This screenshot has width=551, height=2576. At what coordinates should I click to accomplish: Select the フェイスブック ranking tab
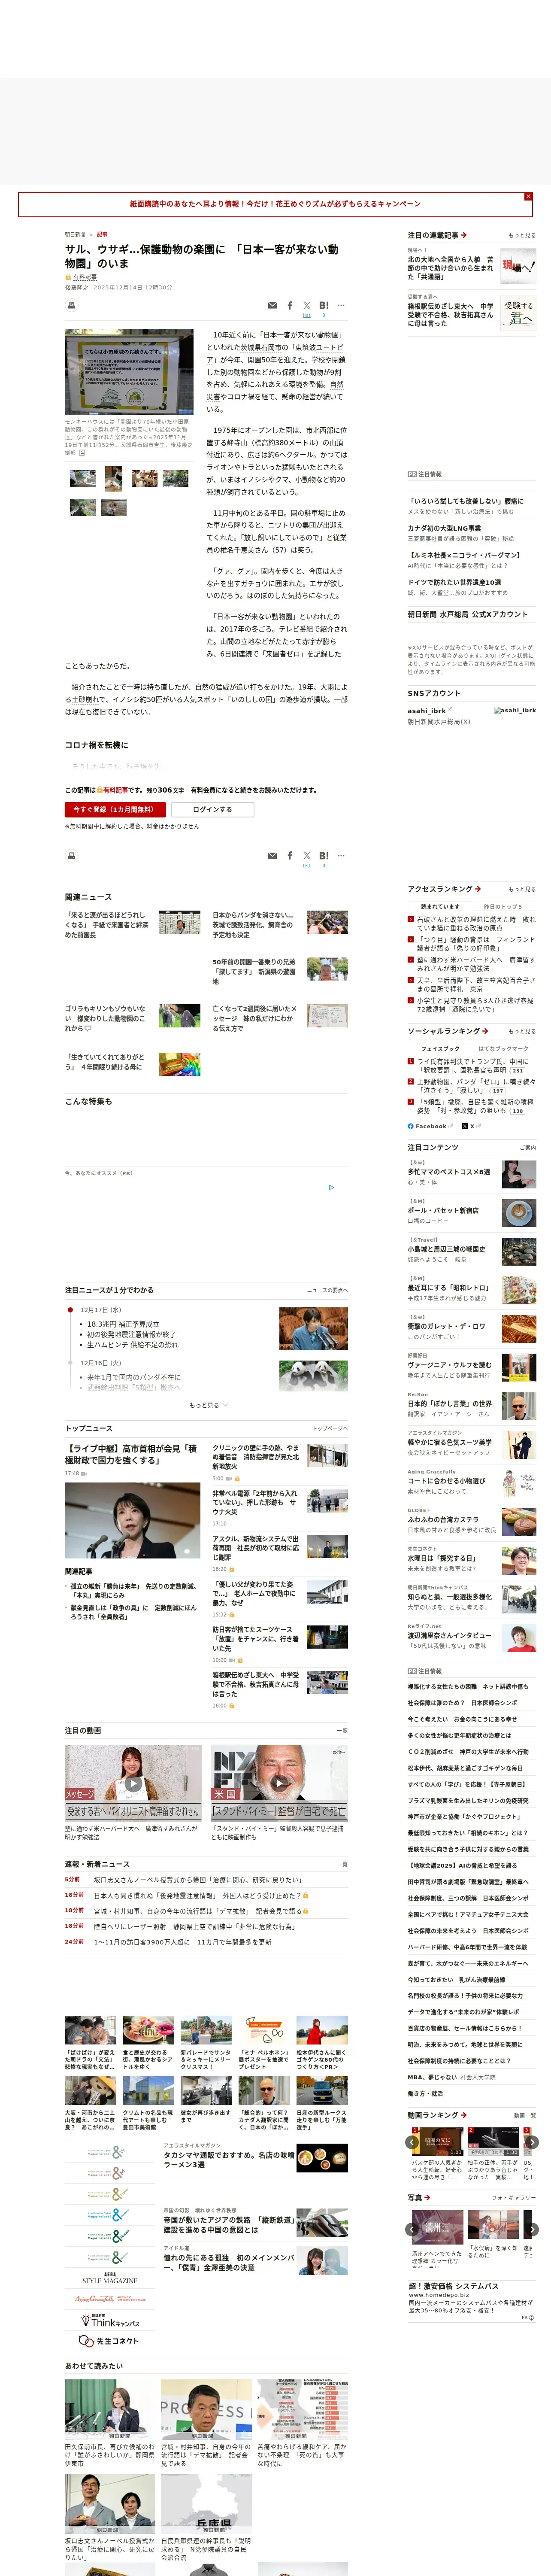440,1049
